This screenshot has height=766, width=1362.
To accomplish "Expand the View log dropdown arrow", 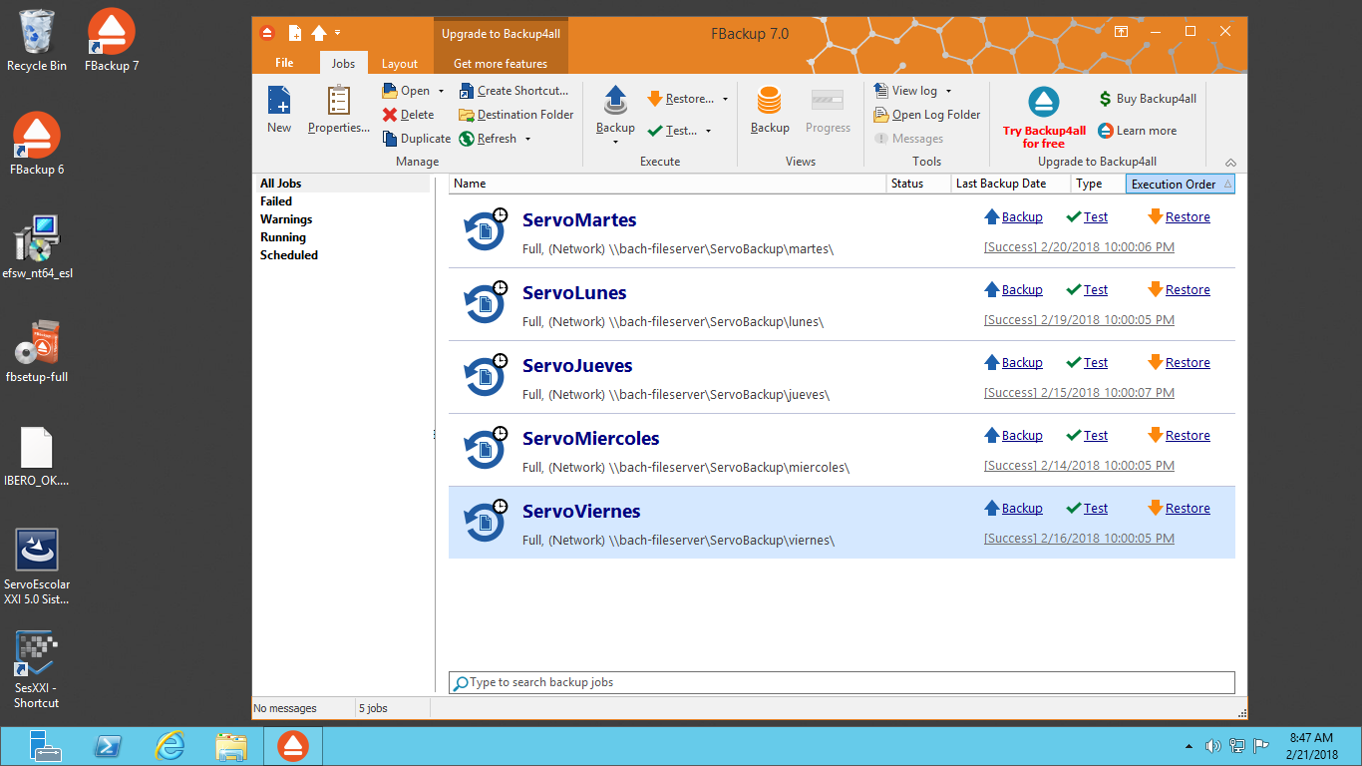I will pos(948,91).
